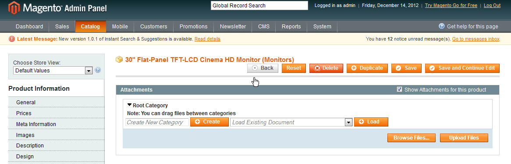Click Try Magento Go for Free
The image size is (511, 164).
click(x=451, y=6)
